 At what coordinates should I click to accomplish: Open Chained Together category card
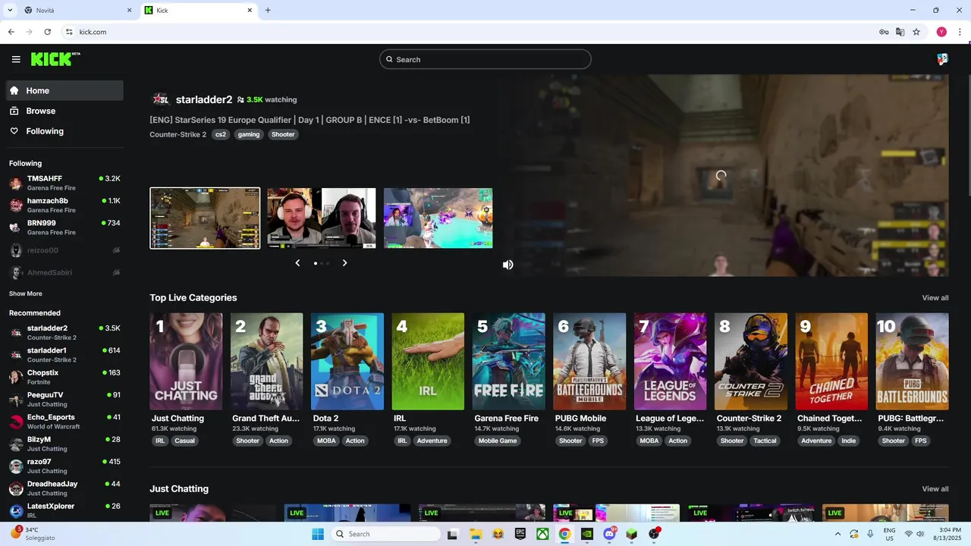tap(831, 362)
